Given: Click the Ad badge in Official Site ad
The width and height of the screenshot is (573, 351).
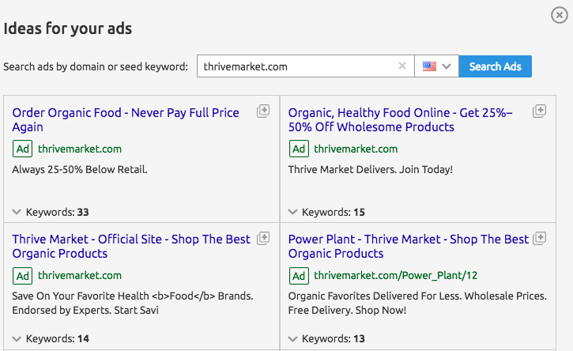Looking at the screenshot, I should click(23, 276).
